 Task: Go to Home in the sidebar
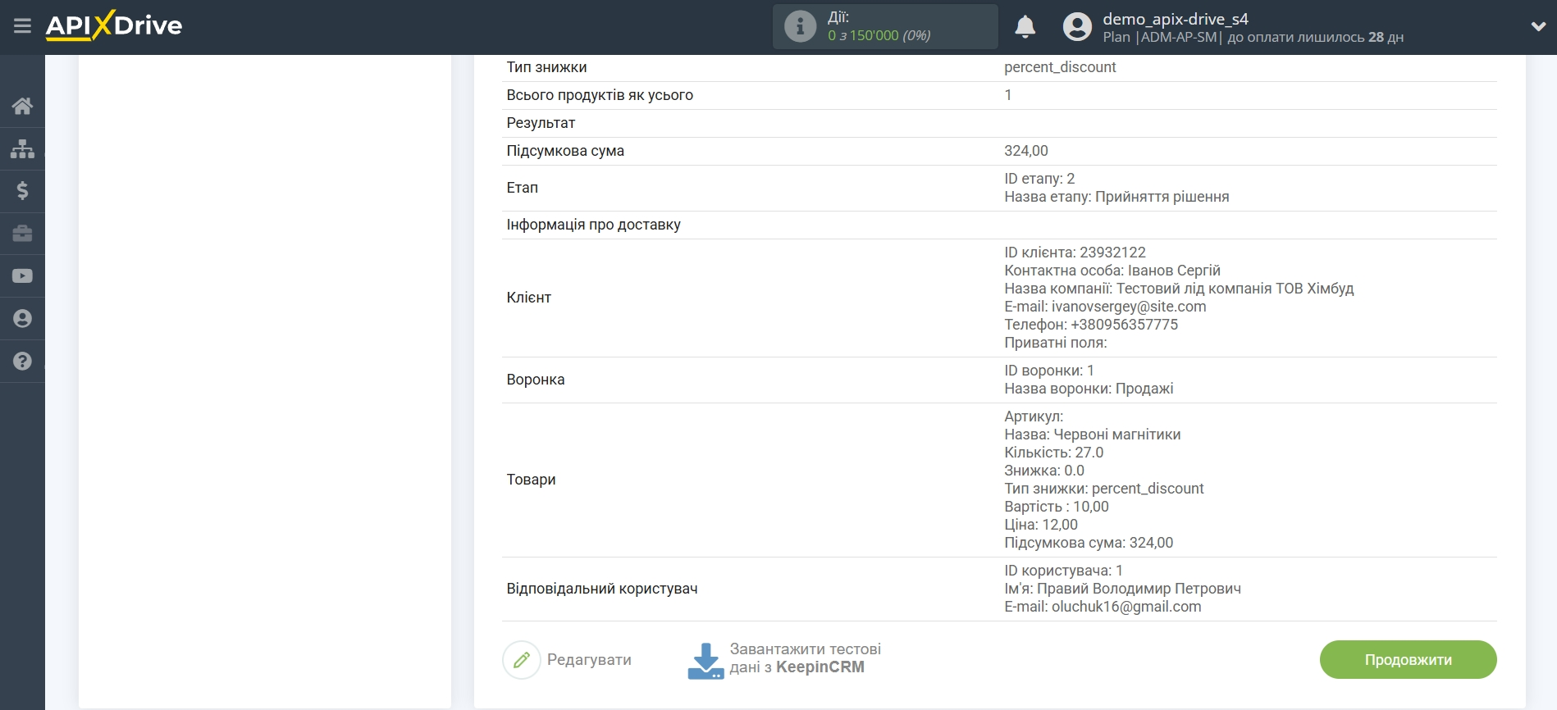pyautogui.click(x=22, y=106)
